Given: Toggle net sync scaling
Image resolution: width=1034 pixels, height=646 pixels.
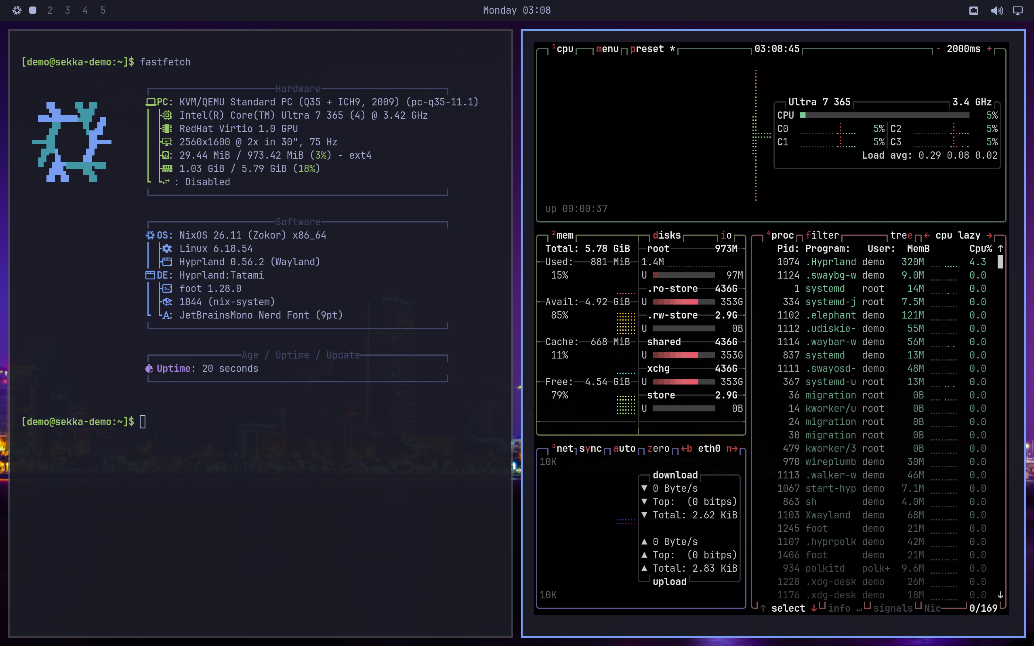Looking at the screenshot, I should (591, 449).
